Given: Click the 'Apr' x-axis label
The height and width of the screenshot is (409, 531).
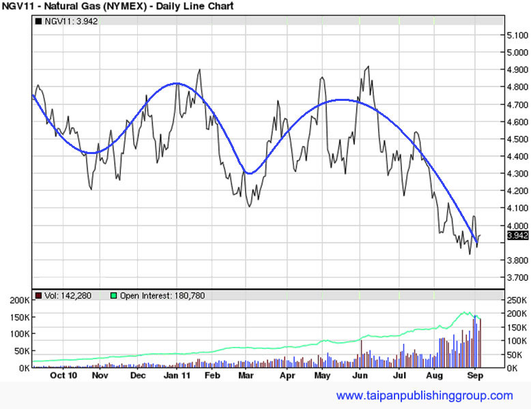Looking at the screenshot, I should (287, 376).
